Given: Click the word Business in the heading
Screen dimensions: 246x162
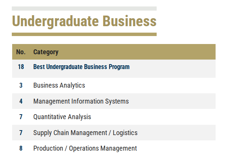Looking at the screenshot, I should (x=130, y=21).
